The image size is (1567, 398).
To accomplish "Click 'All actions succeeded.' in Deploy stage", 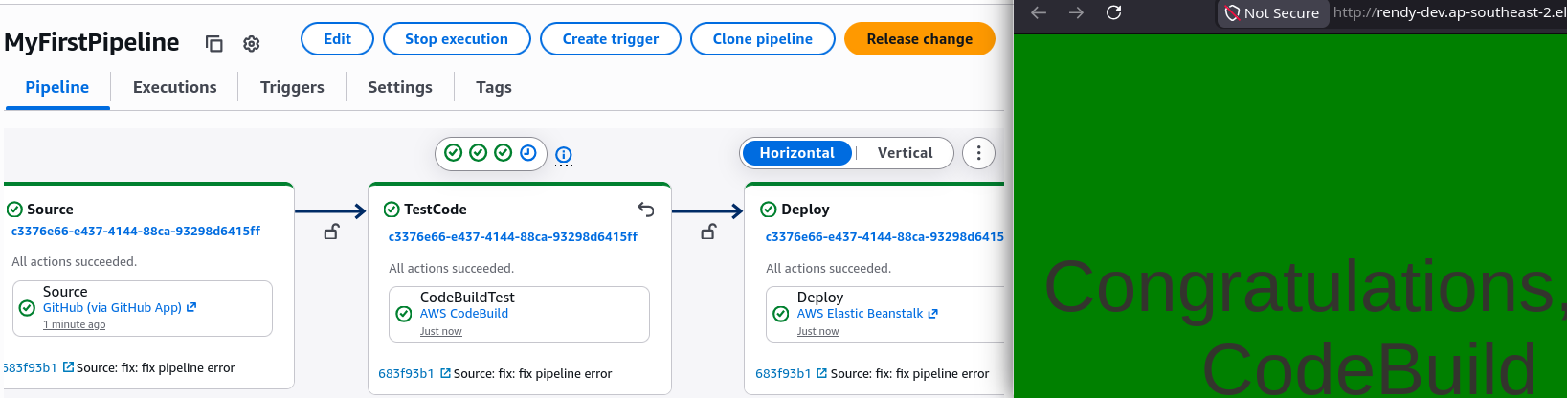I will coord(828,268).
